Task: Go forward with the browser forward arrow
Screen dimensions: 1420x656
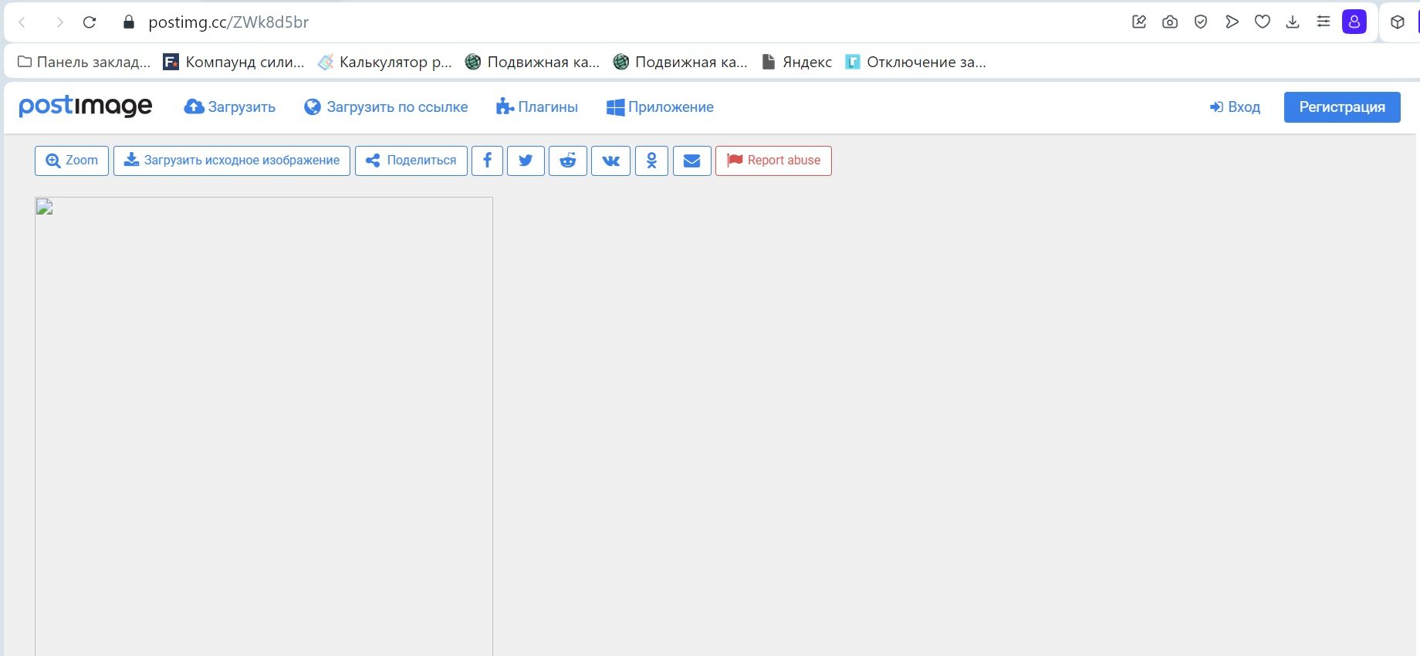Action: tap(59, 22)
